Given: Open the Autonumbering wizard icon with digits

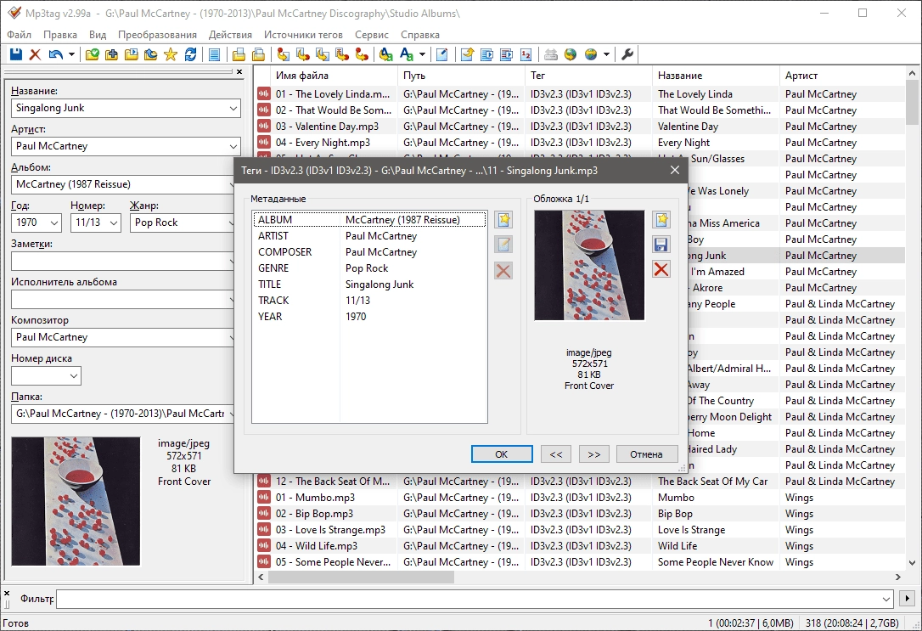Looking at the screenshot, I should (x=526, y=54).
